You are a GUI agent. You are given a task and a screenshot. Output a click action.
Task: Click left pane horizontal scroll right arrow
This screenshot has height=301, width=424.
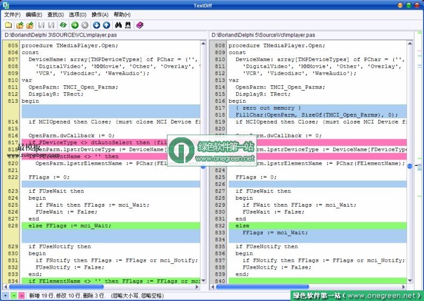(x=197, y=287)
